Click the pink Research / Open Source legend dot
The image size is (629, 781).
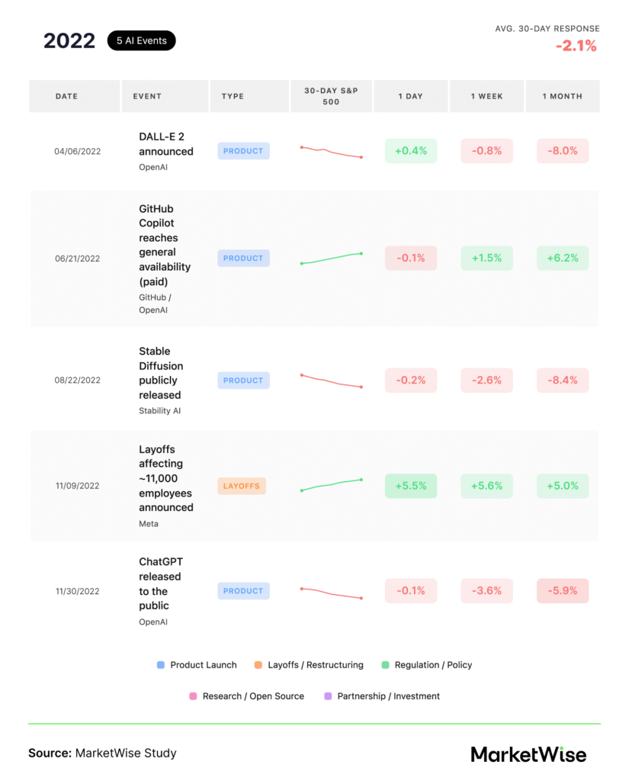point(193,696)
